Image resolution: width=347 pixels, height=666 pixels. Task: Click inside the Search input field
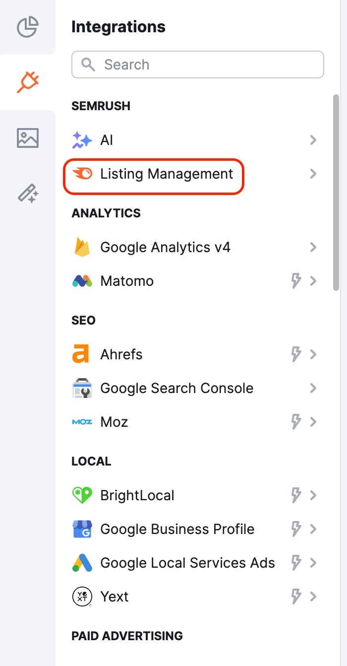(x=197, y=65)
